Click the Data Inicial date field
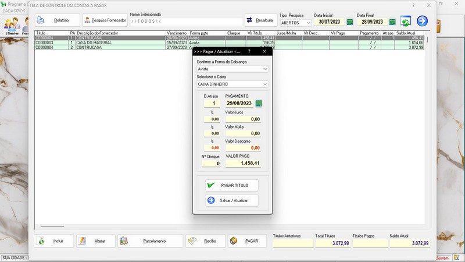 click(329, 22)
